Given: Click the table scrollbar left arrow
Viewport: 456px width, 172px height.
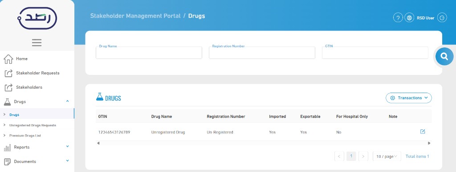Looking at the screenshot, I should click(x=98, y=143).
